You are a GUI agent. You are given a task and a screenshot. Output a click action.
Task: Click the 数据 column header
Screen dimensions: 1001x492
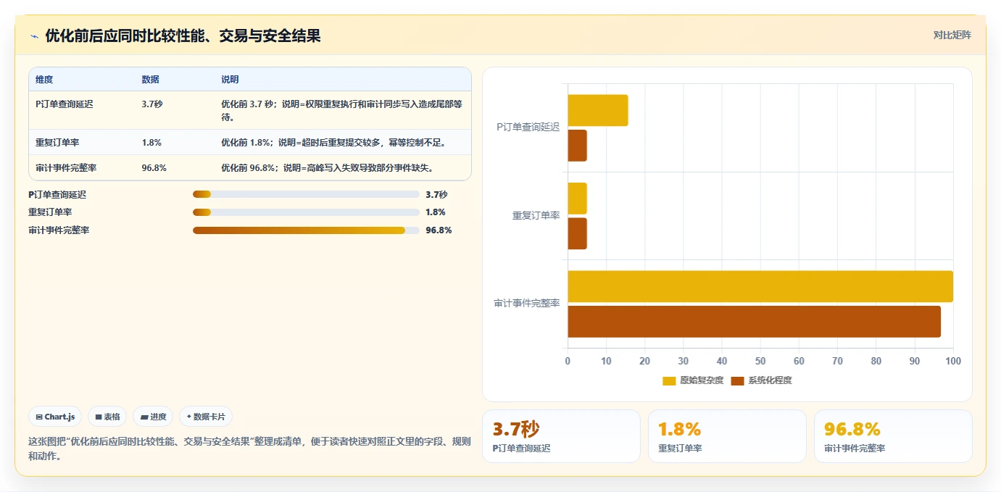point(151,80)
